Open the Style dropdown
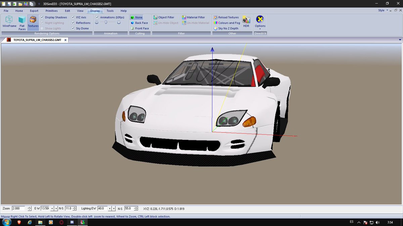This screenshot has width=403, height=226. pos(383,10)
